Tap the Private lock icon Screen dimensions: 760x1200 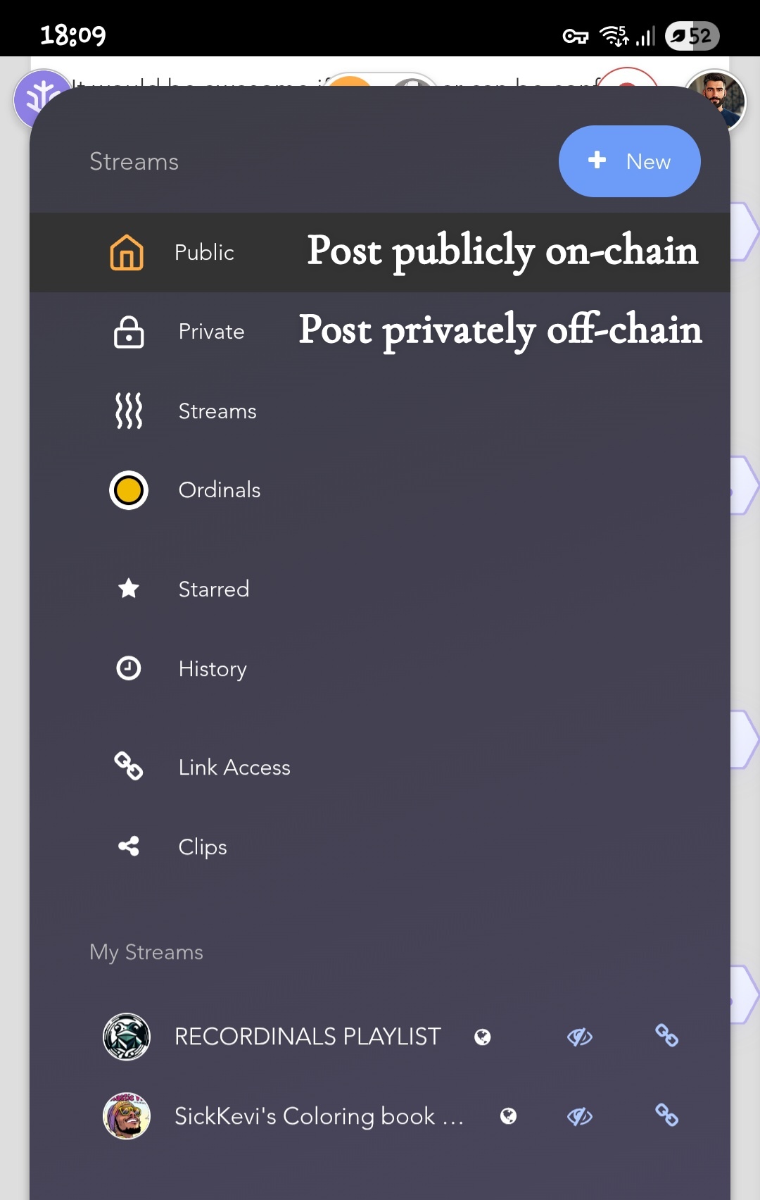(x=129, y=332)
